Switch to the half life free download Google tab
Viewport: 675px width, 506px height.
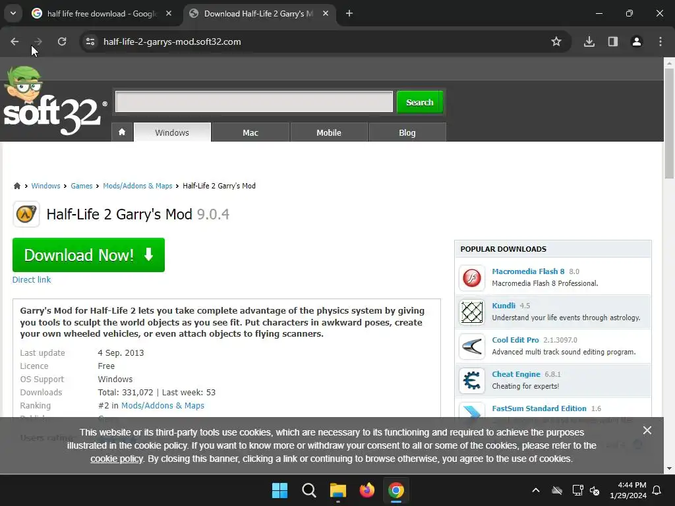102,14
